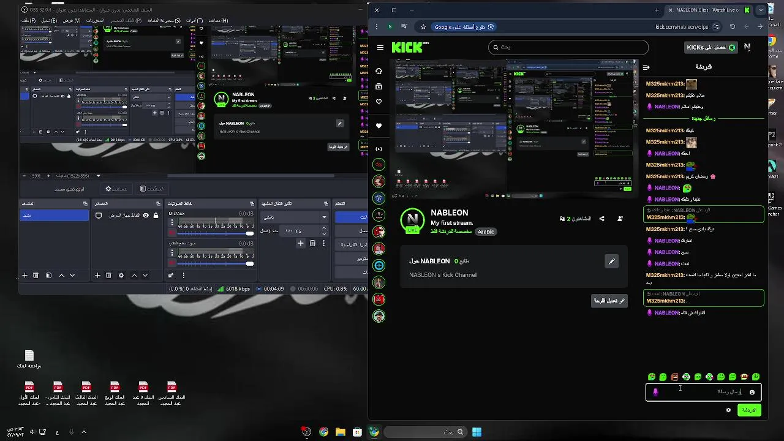This screenshot has height=441, width=784.
Task: Reload the kick.com page
Action: pos(732,27)
